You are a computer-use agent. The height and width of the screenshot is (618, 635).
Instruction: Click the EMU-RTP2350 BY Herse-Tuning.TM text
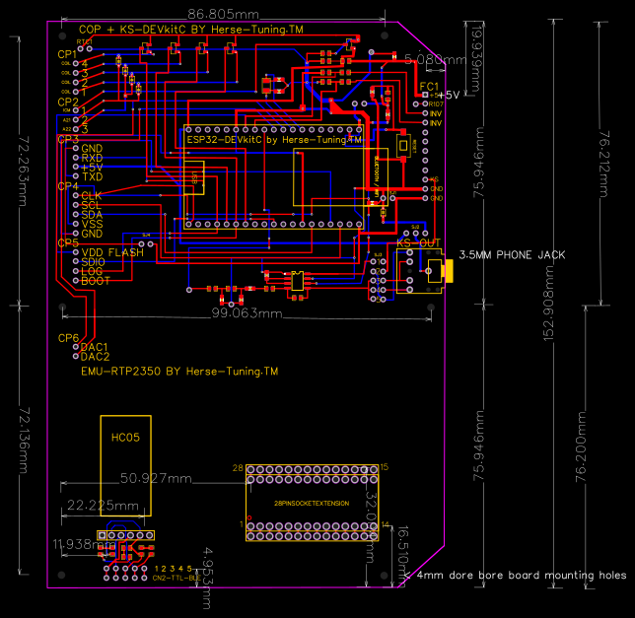pyautogui.click(x=179, y=372)
